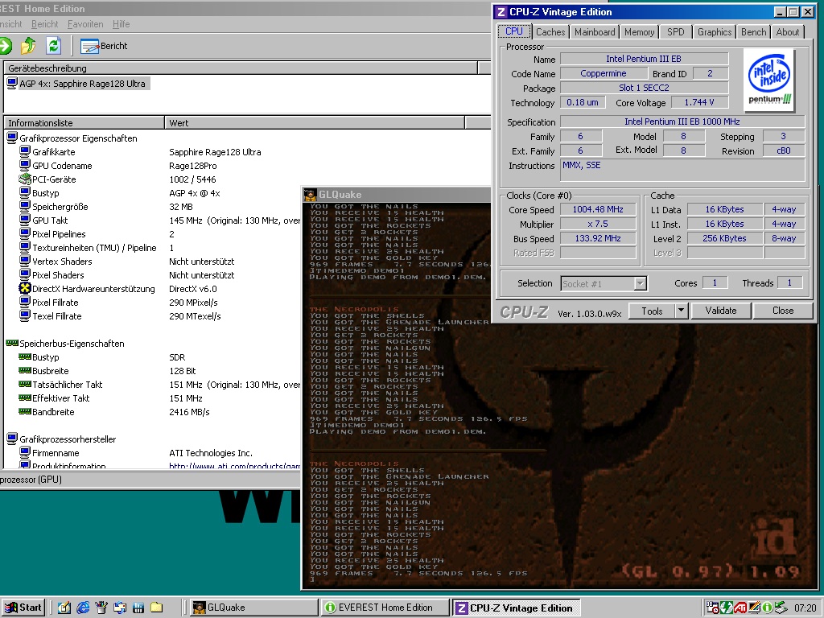Screen dimensions: 824x618
Task: Click the GLQuake window title icon
Action: coord(310,195)
